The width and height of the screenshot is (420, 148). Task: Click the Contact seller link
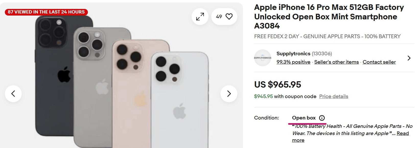pos(379,62)
